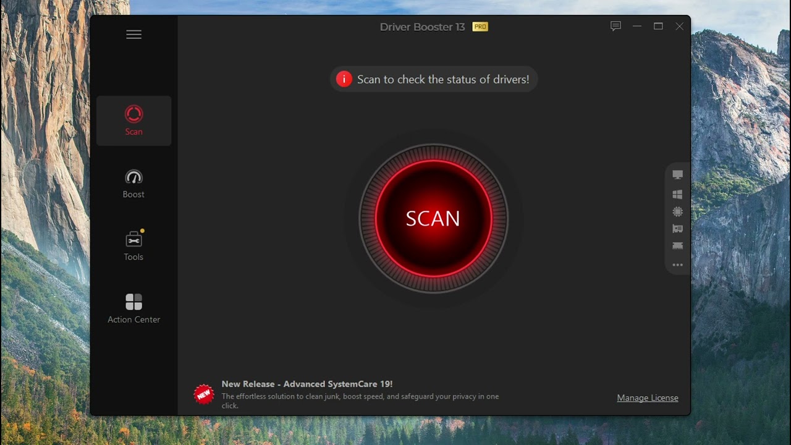The image size is (791, 445).
Task: Open the Action Center section
Action: click(133, 308)
